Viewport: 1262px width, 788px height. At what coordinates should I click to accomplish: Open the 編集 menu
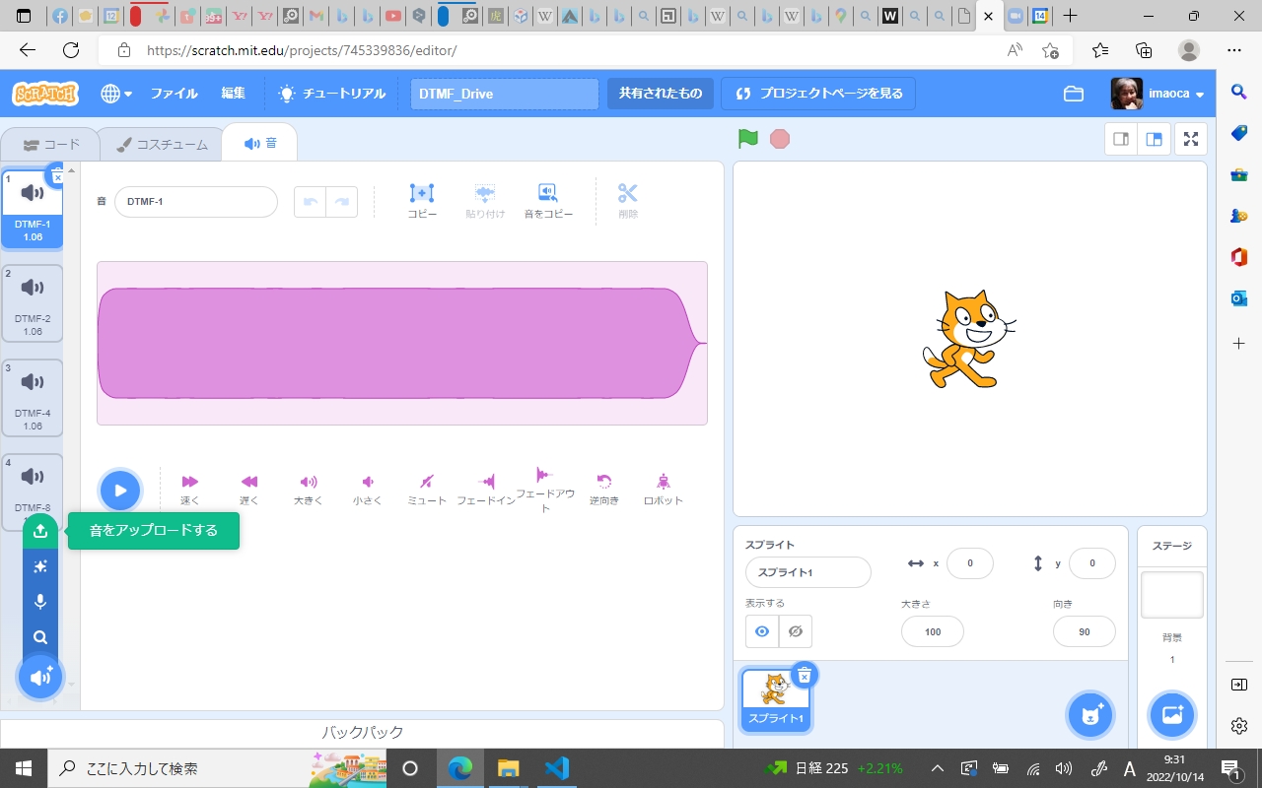click(x=234, y=94)
